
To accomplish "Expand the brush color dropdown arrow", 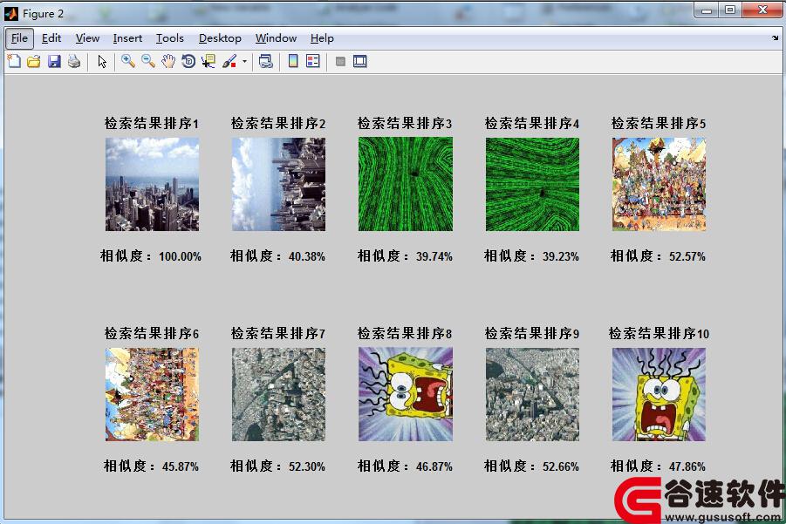I will coord(244,62).
